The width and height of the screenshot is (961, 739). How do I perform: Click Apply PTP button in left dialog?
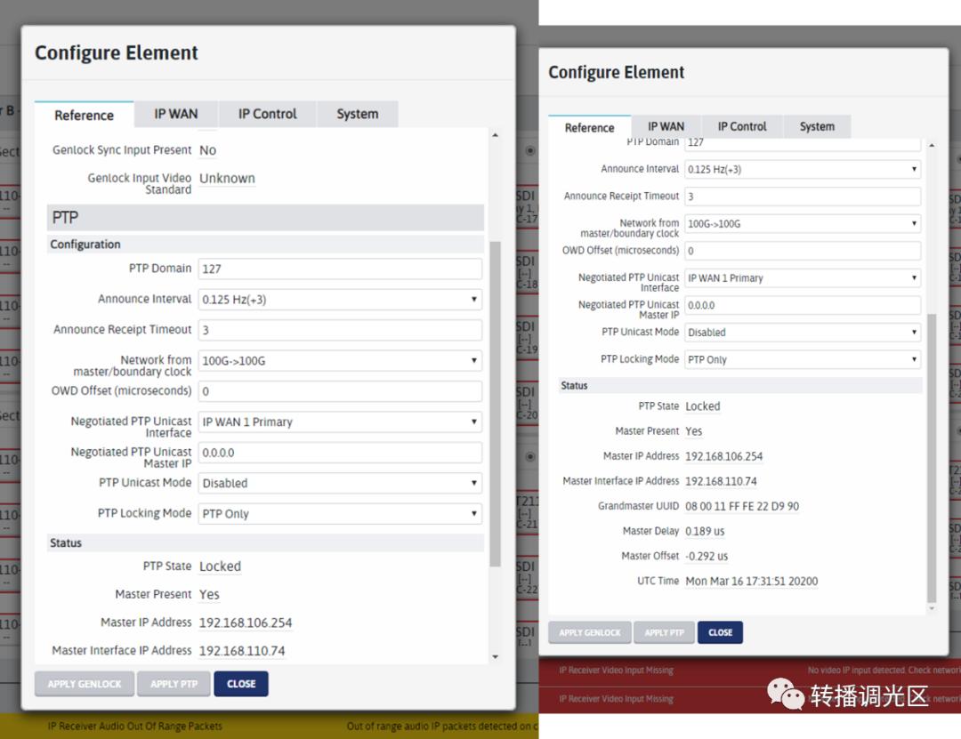pyautogui.click(x=174, y=684)
